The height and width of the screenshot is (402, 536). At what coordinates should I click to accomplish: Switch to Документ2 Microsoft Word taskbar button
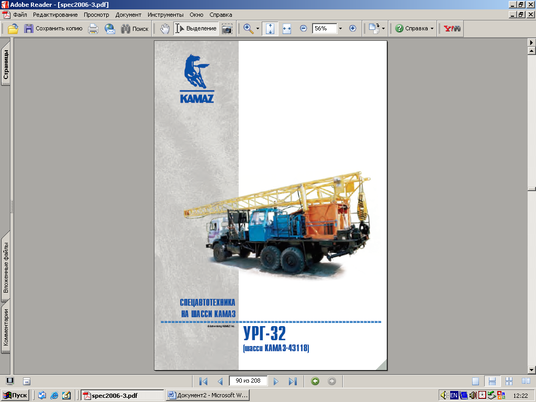pyautogui.click(x=207, y=395)
